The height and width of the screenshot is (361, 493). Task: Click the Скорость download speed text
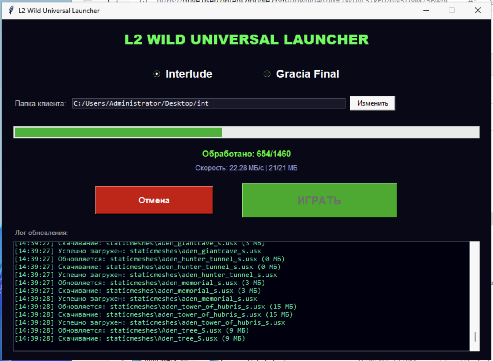coord(246,168)
